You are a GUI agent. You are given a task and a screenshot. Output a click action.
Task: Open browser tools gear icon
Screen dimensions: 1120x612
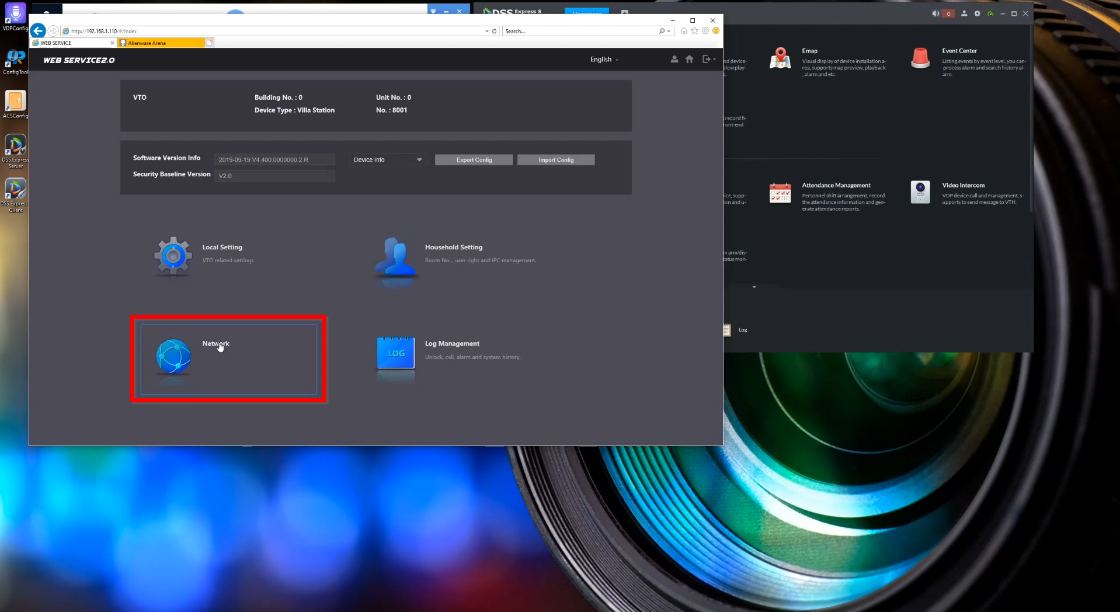(705, 31)
